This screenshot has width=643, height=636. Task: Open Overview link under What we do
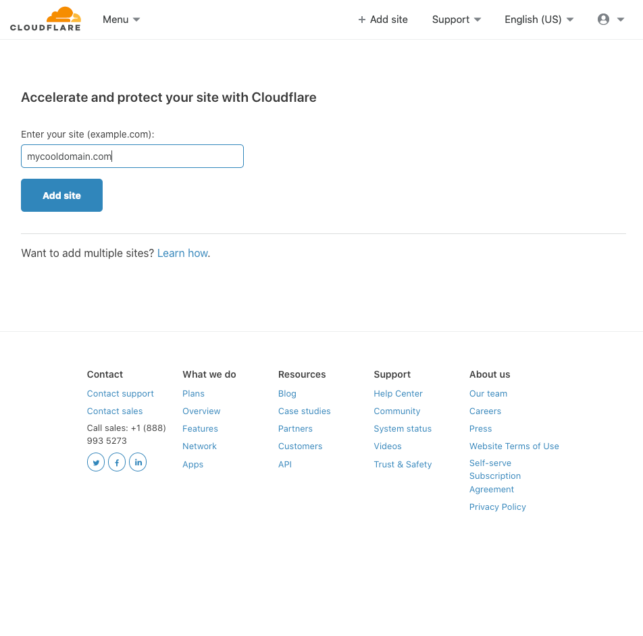click(x=201, y=411)
